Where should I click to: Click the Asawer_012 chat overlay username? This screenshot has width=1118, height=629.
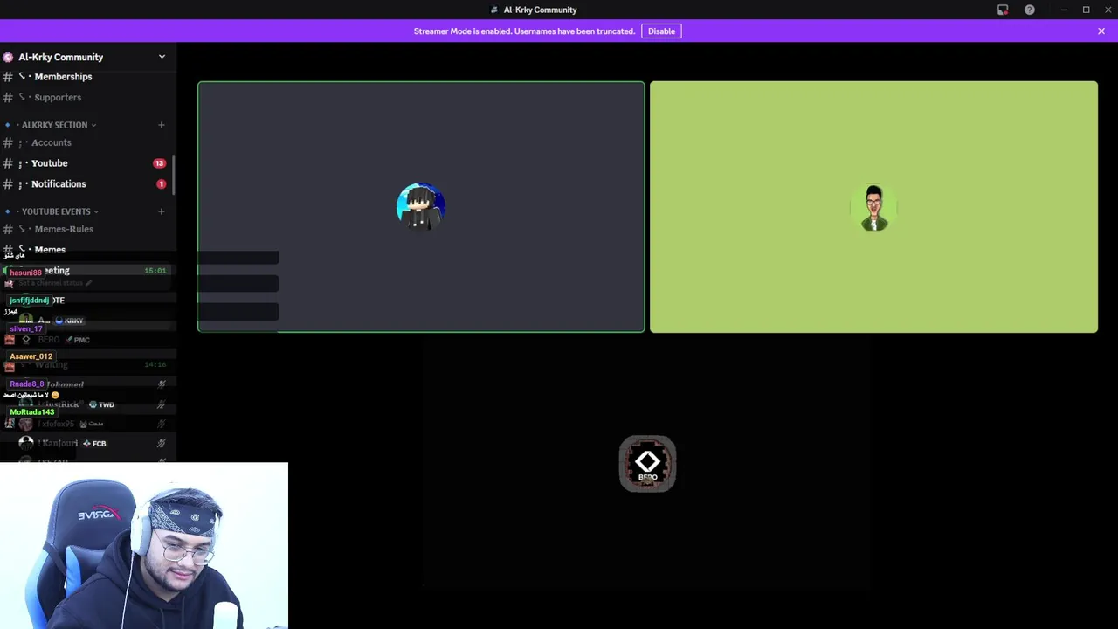[x=31, y=356]
